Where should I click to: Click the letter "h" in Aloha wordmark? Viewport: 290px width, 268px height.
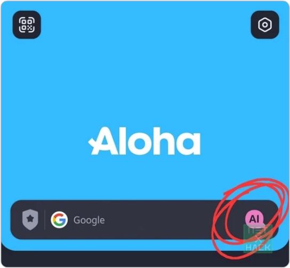pos(164,141)
